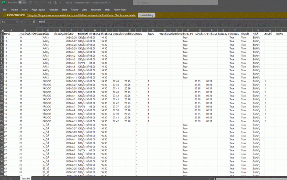Select column F header

72,31
